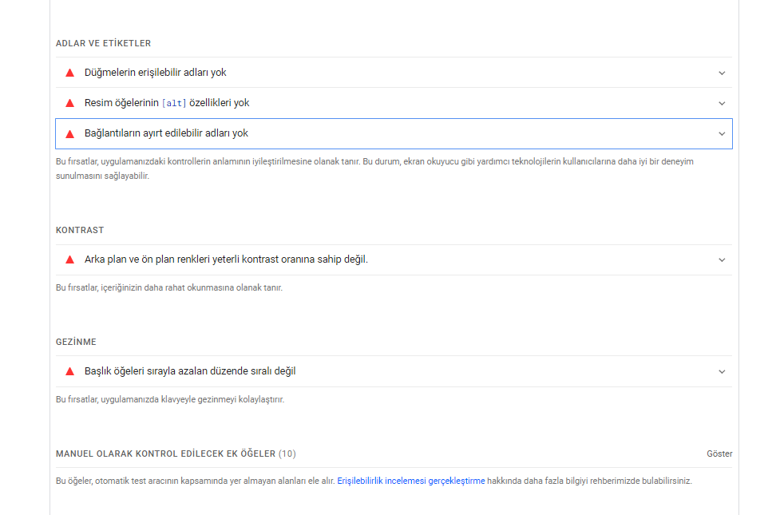Click red warning triangle beside Düğmelerin erişilebilir adları yok

click(69, 73)
